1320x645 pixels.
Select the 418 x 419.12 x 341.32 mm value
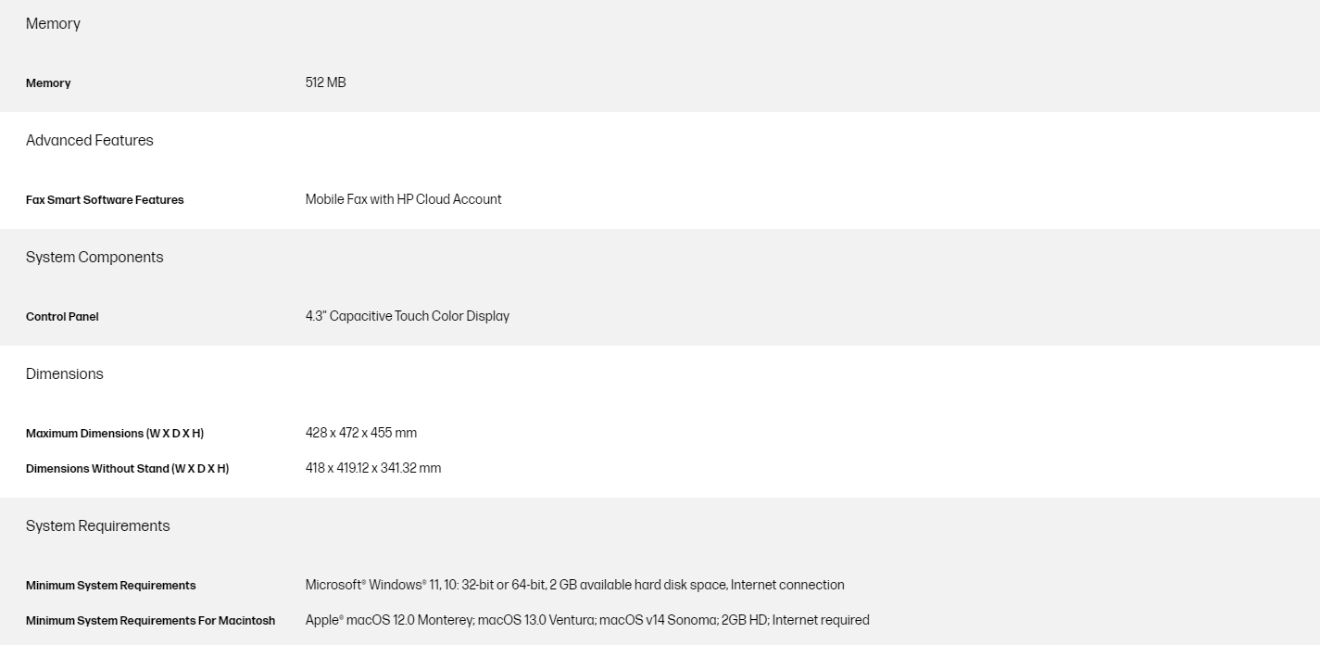[x=372, y=468]
